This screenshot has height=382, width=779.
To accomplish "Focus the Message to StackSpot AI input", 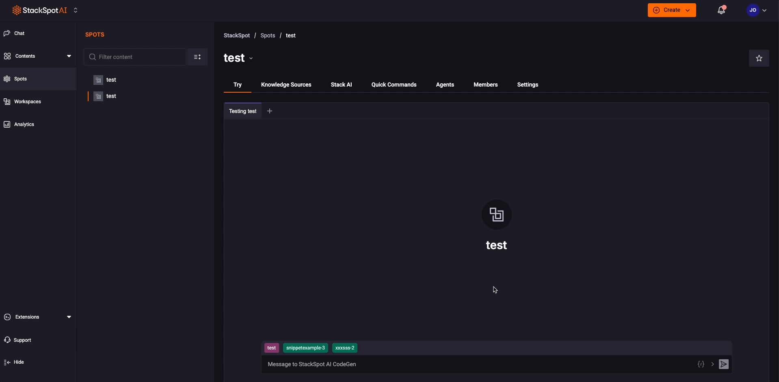I will 475,364.
